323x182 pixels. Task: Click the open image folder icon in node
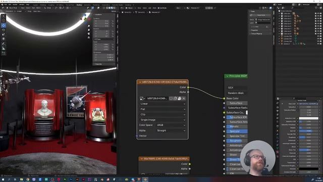coord(180,99)
